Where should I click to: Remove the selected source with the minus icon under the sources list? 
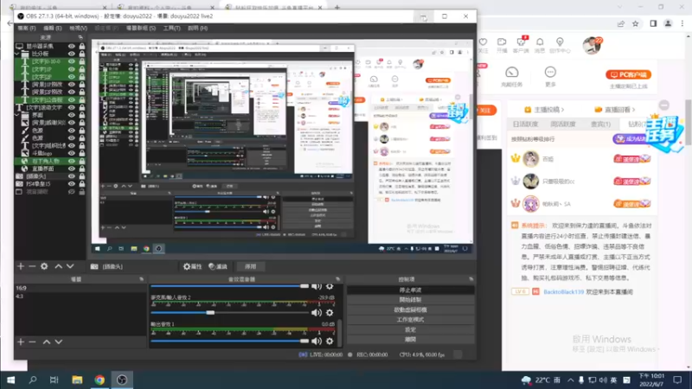[x=32, y=266]
